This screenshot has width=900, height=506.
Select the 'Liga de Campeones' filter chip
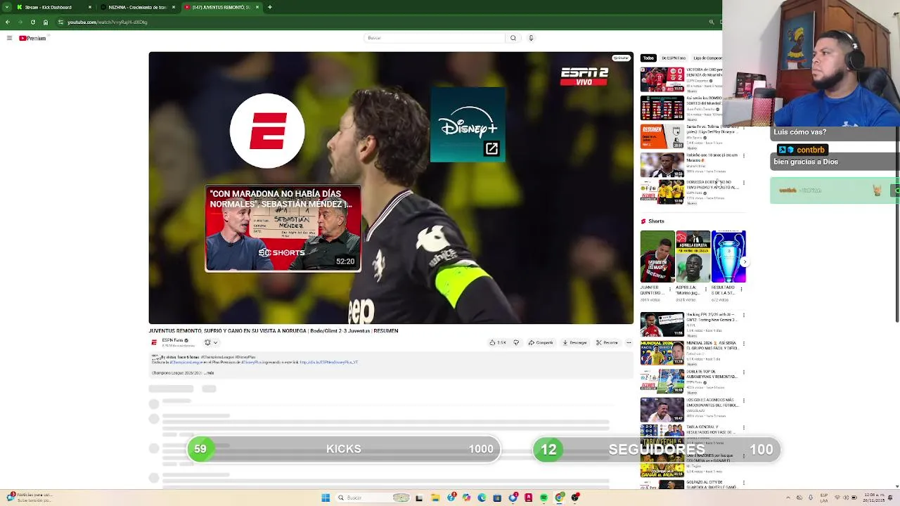[x=708, y=58]
